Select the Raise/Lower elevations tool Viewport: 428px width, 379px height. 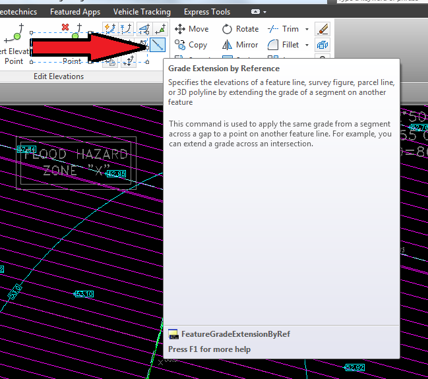(x=129, y=61)
